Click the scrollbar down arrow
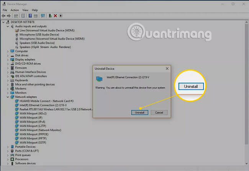Image resolution: width=249 pixels, height=171 pixels. [x=246, y=163]
